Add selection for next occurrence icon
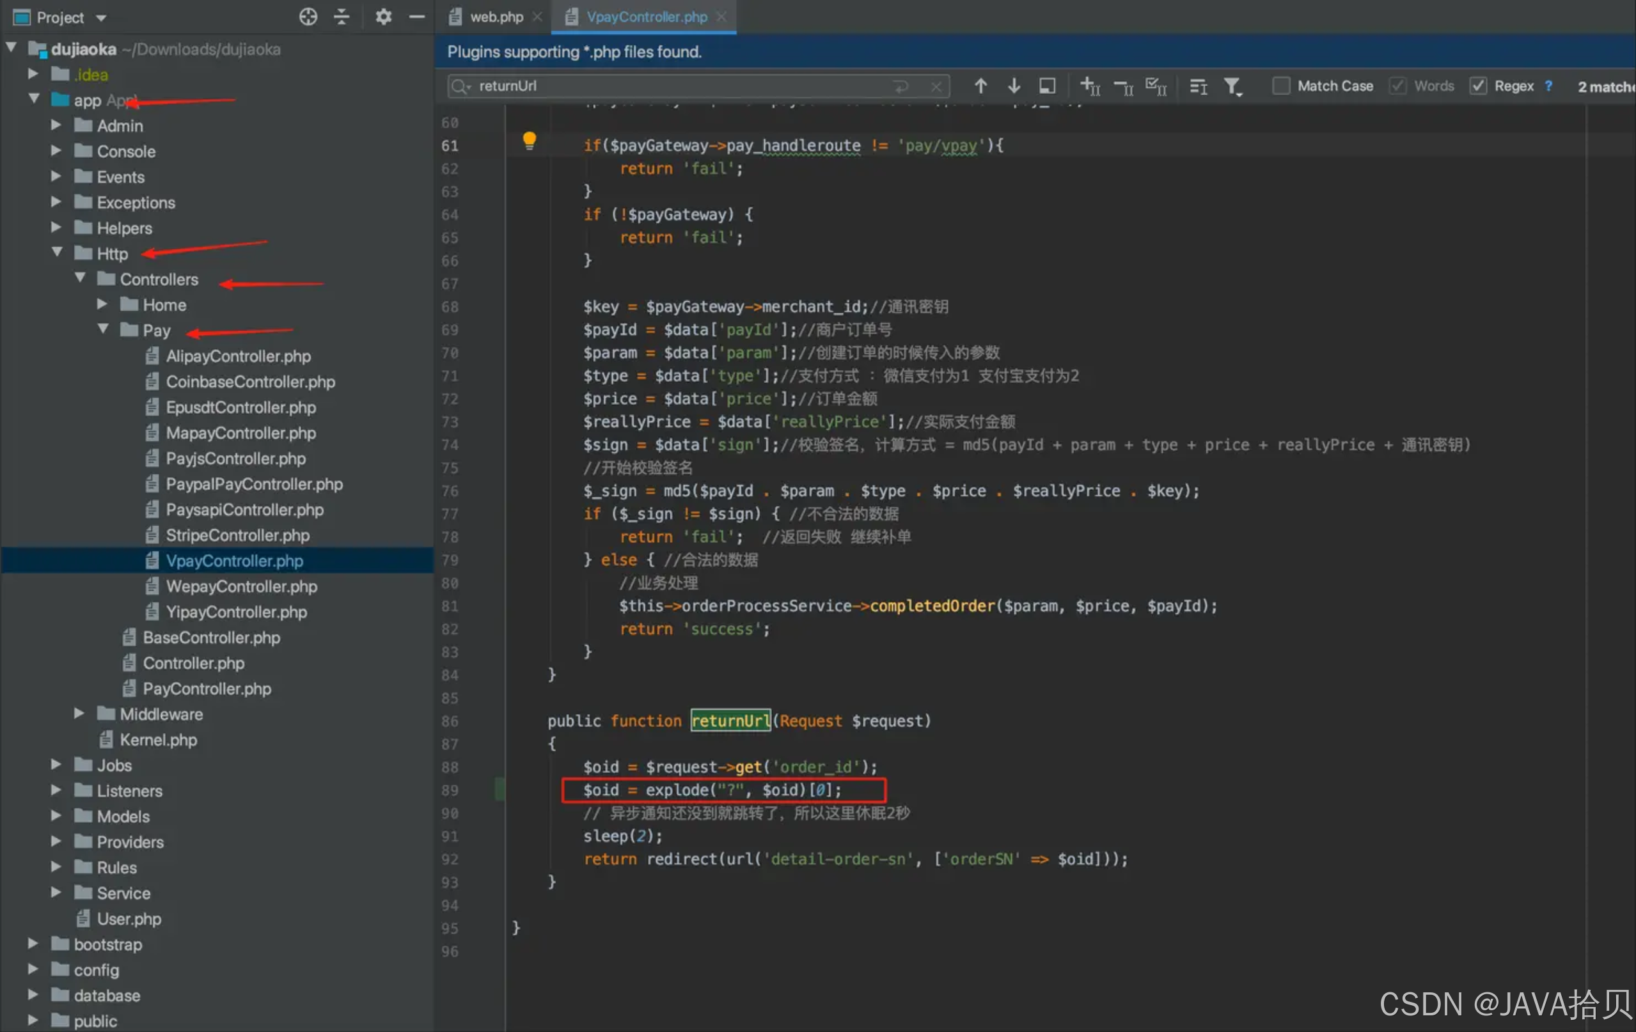1636x1032 pixels. click(x=1090, y=86)
